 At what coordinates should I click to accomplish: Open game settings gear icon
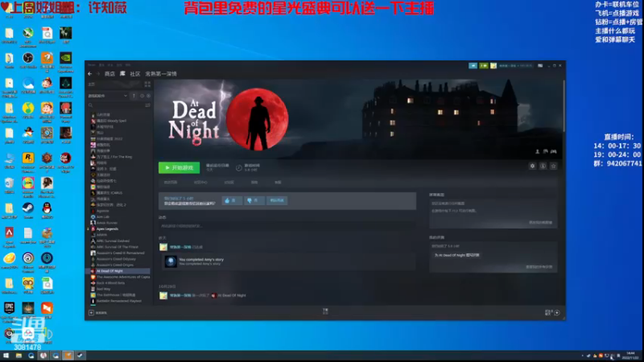[x=532, y=167]
